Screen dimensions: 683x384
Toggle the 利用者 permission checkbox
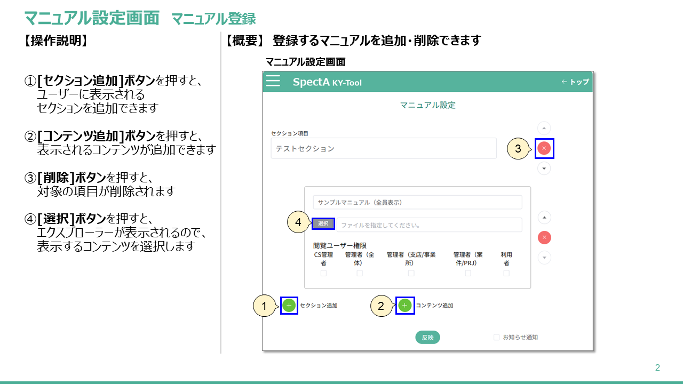pyautogui.click(x=506, y=273)
